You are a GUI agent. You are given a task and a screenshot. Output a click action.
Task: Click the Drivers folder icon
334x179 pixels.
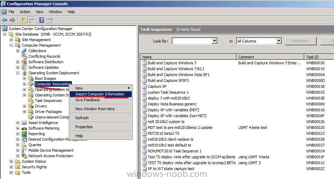(x=31, y=106)
